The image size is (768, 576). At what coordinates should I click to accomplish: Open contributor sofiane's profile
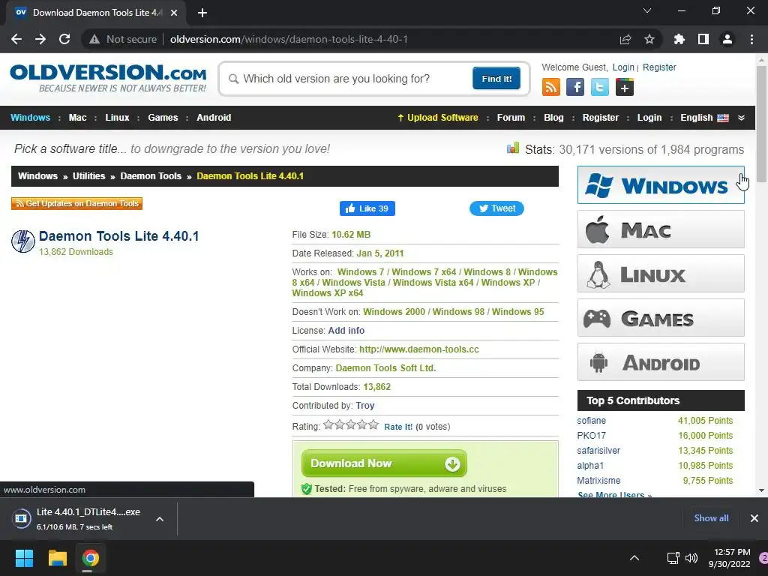click(591, 421)
